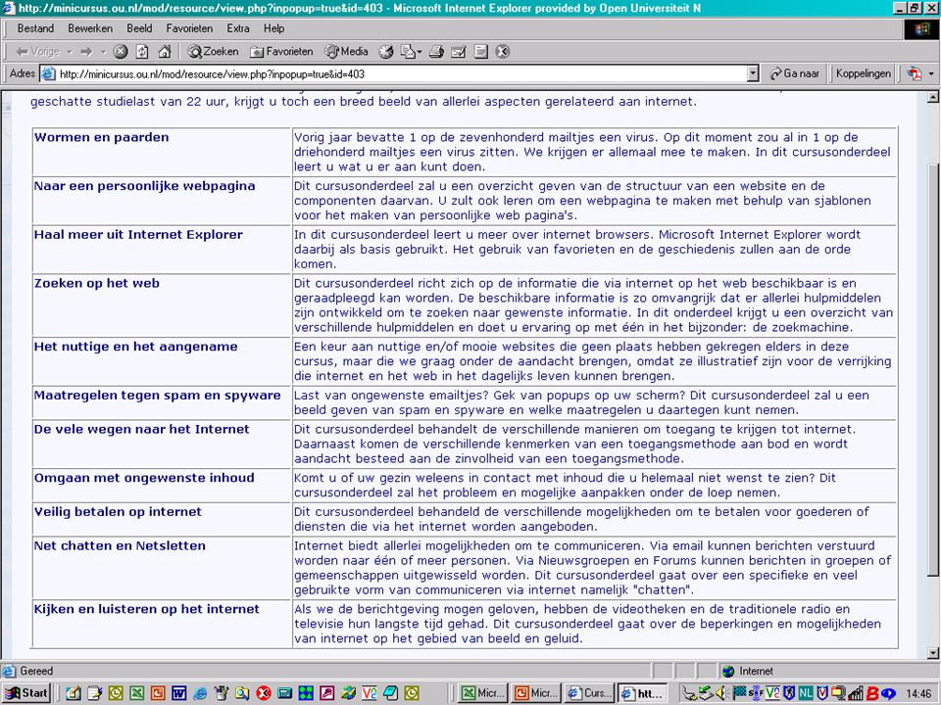Screen dimensions: 941x705
Task: Click the 'Zoeken op het web' title
Action: click(x=97, y=283)
